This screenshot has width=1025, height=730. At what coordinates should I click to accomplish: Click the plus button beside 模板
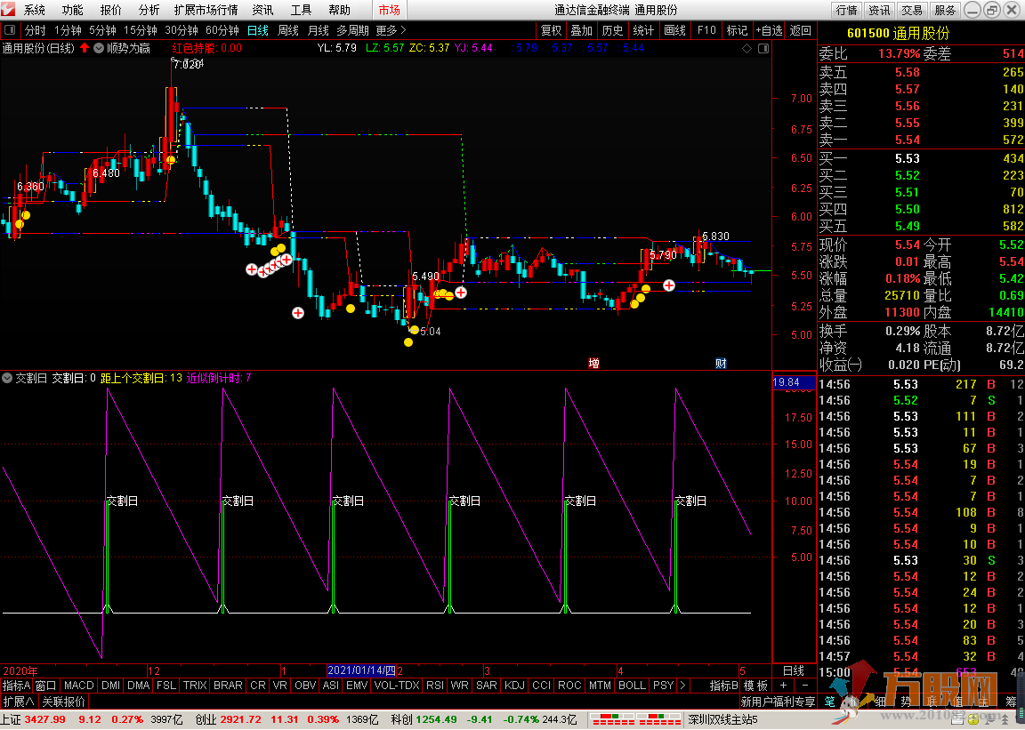(783, 686)
